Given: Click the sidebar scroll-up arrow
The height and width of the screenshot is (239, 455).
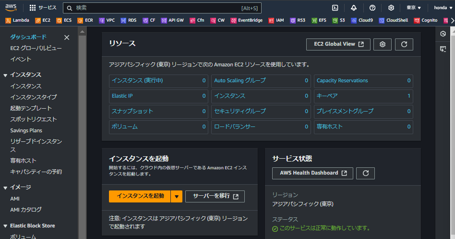Looking at the screenshot, I should click(x=82, y=31).
